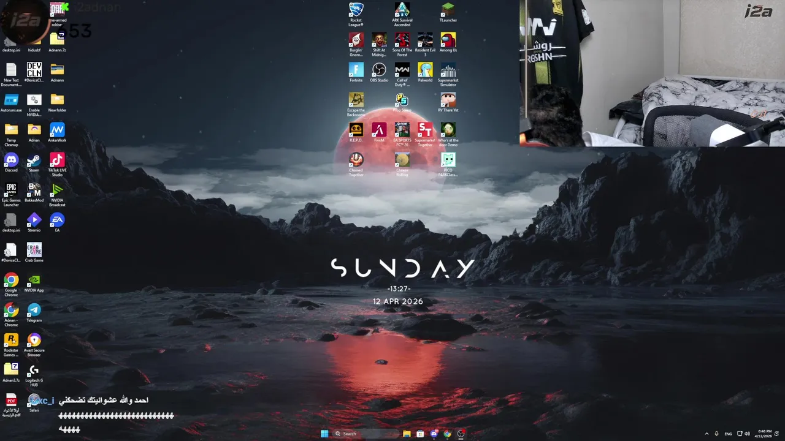
Task: Select Call of Duty icon
Action: click(402, 74)
